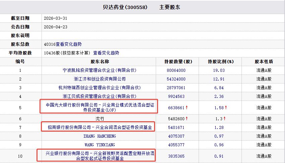Open shareholder 宁波凯铭投资管理合伙企业(有限合伙)
Screen dimensions: 285x163
click(99, 70)
